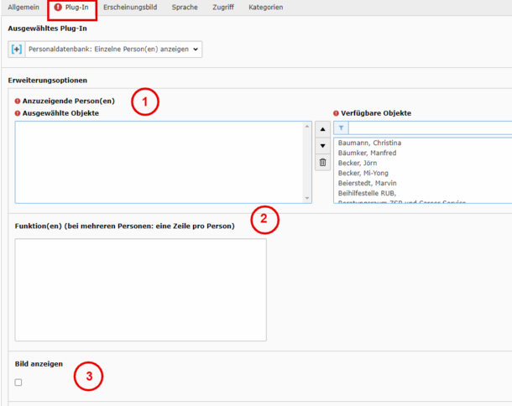
Task: Move selected object up with arrow button
Action: pyautogui.click(x=322, y=129)
